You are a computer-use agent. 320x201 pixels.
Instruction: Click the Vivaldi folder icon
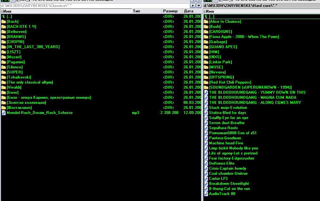pyautogui.click(x=3, y=87)
